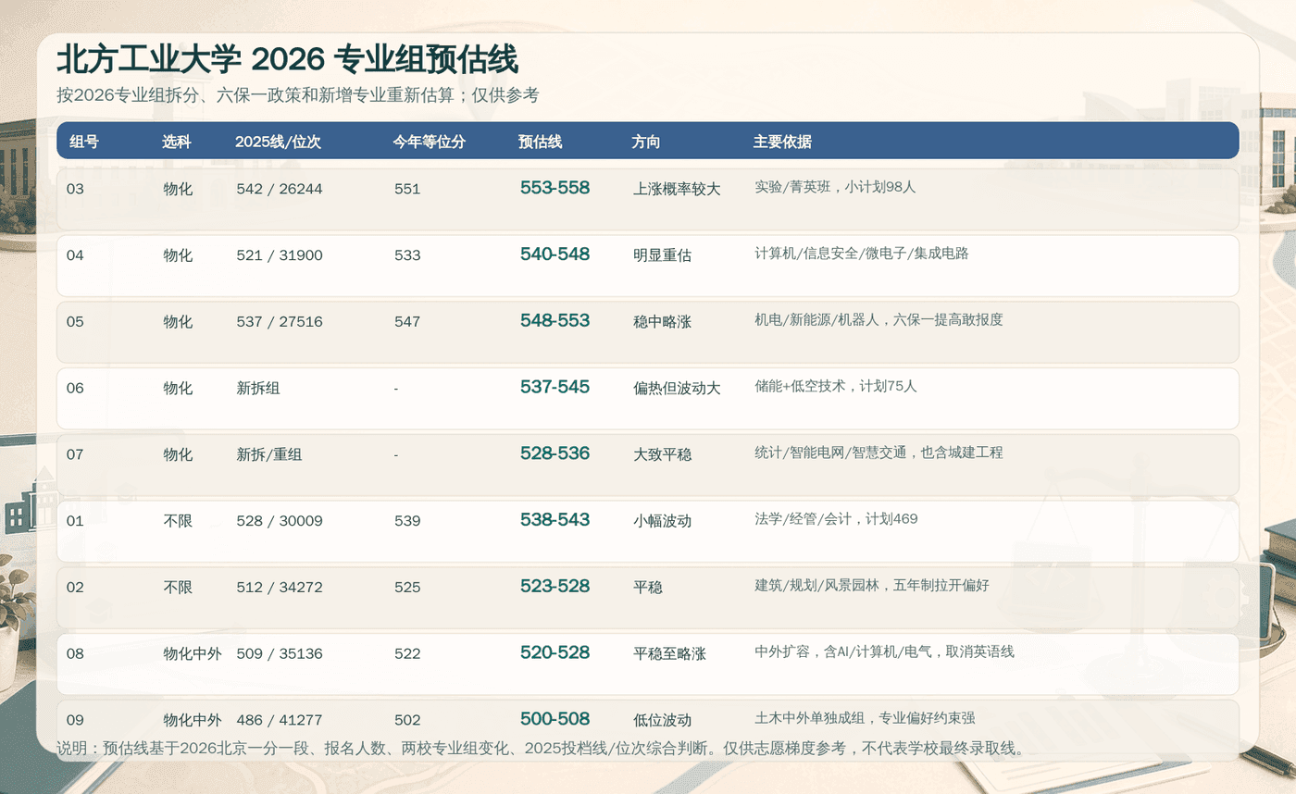The height and width of the screenshot is (794, 1296).
Task: Click the 选科 column header
Action: point(177,142)
